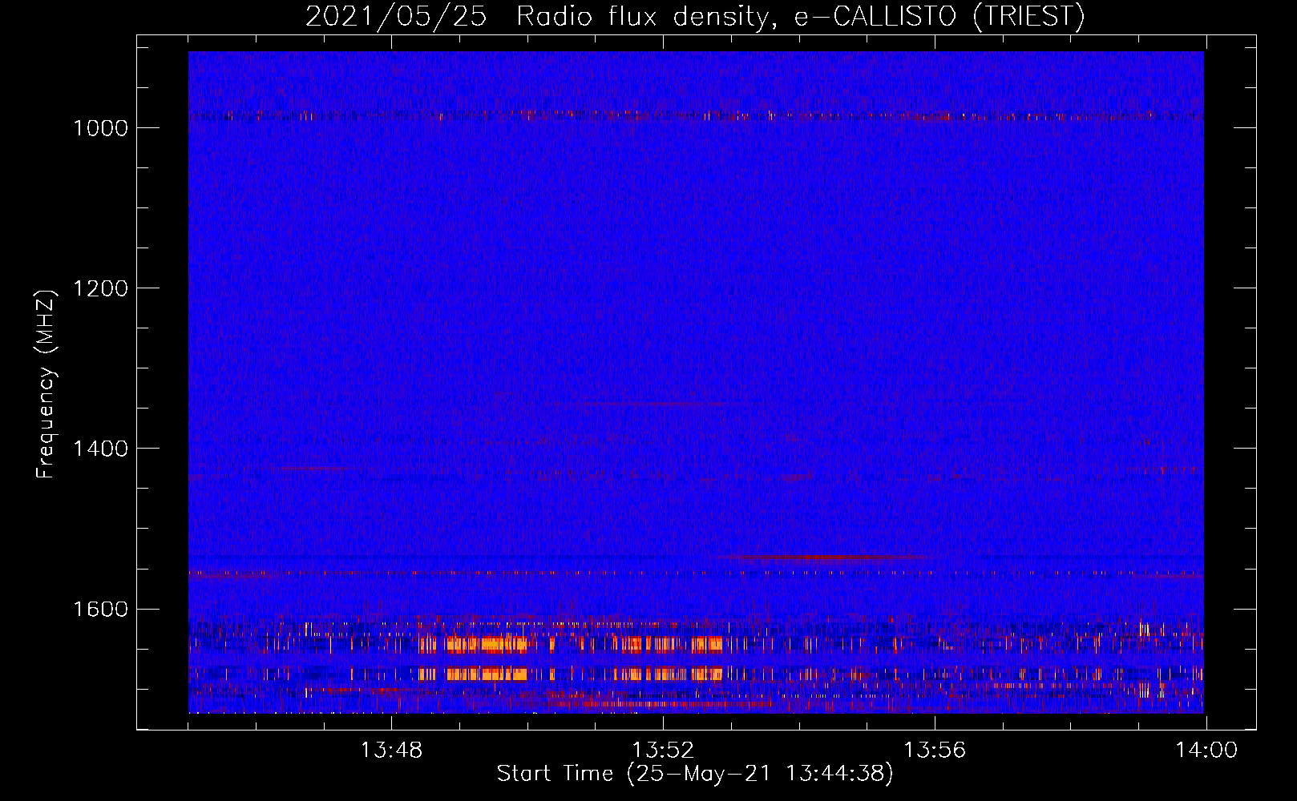1297x801 pixels.
Task: Click the plot title '2021/05/25 Radio flux density'
Action: point(695,16)
